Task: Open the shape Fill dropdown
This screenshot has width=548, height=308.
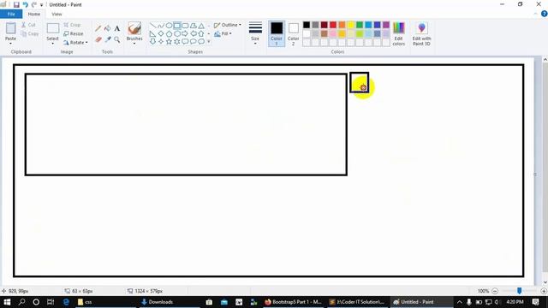Action: pos(223,34)
